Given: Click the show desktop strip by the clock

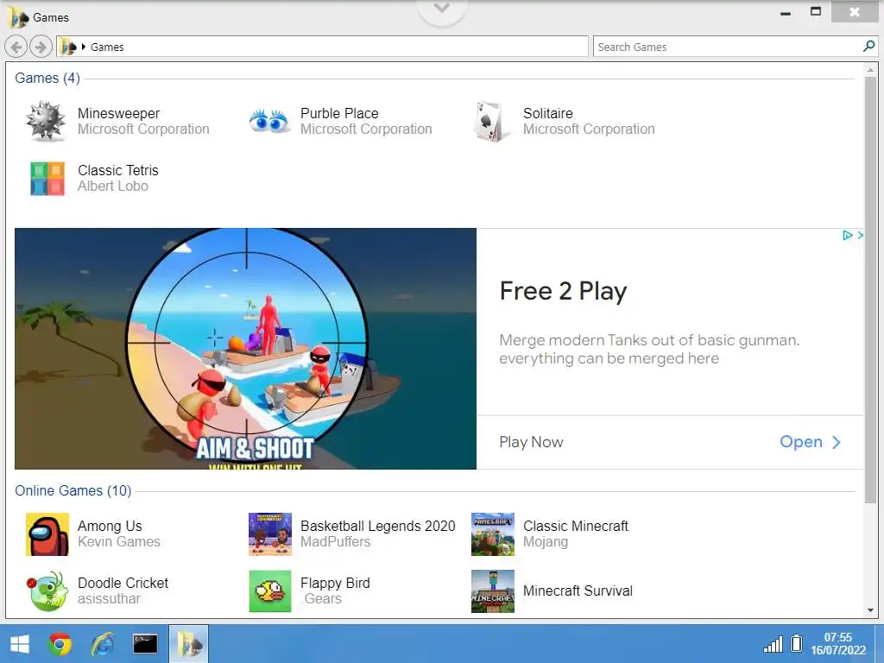Looking at the screenshot, I should [x=878, y=644].
